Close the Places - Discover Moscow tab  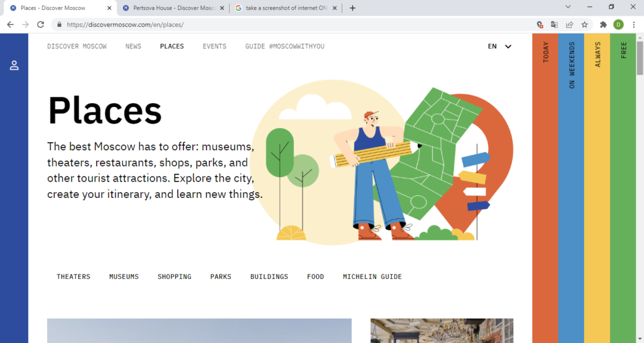click(109, 8)
